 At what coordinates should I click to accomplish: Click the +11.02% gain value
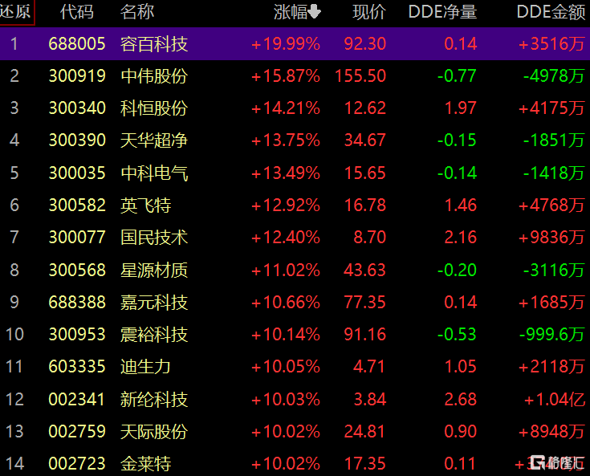(x=286, y=271)
